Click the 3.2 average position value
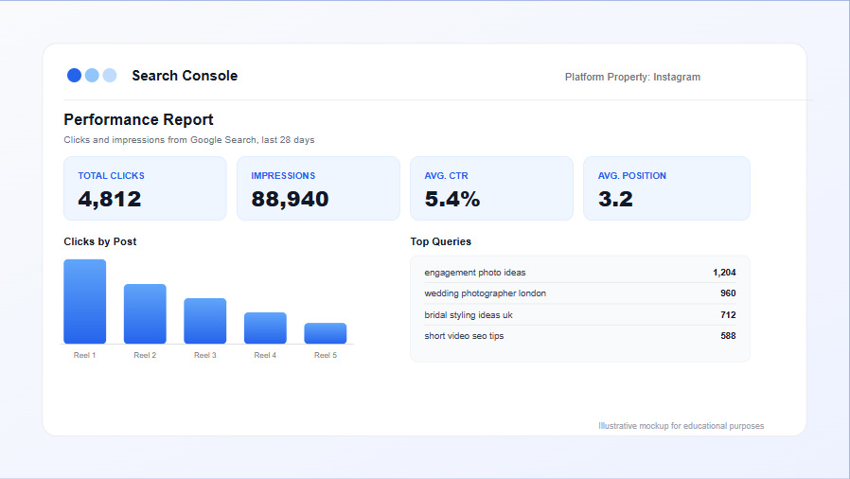 pos(615,199)
